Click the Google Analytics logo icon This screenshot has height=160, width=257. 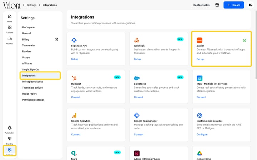[74, 116]
